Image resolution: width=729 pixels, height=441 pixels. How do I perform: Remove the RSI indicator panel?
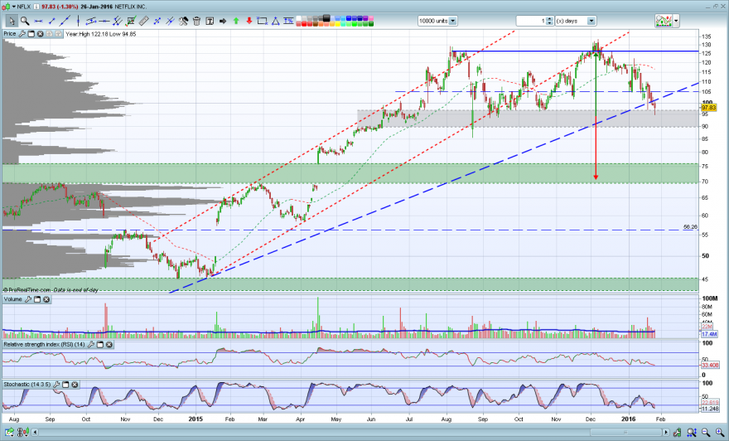coord(109,344)
